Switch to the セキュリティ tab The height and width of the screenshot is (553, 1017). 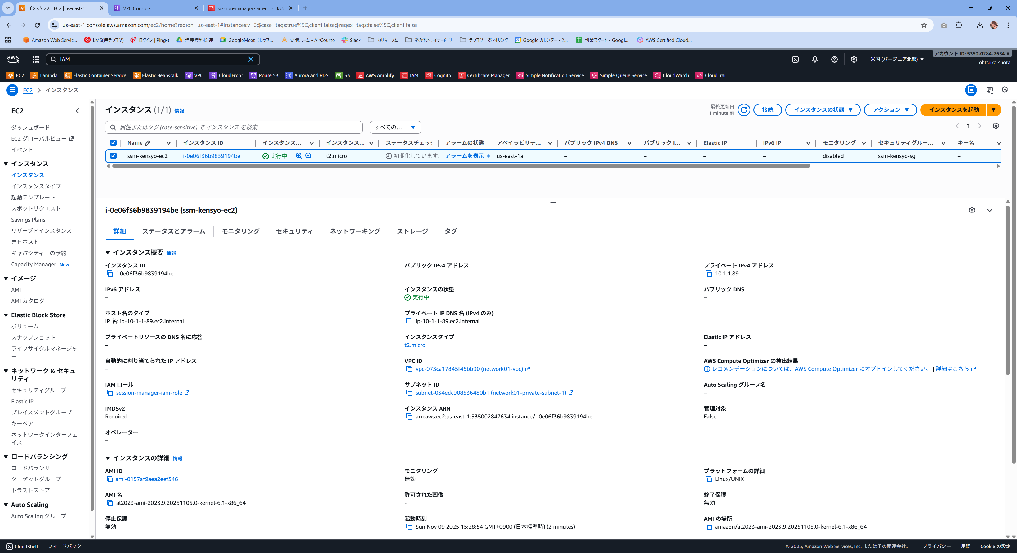[294, 231]
